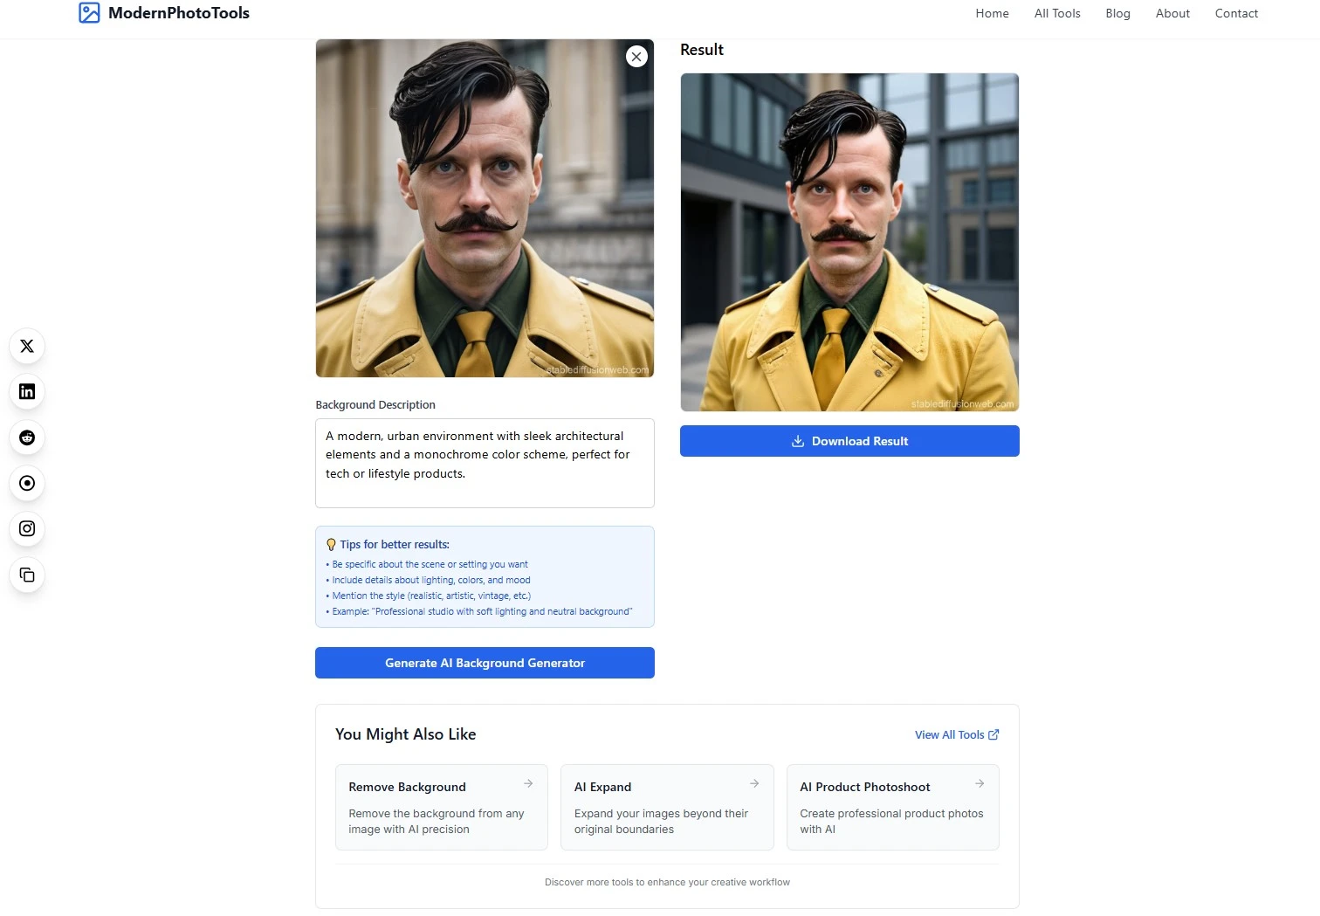Open the Home menu item
This screenshot has width=1320, height=916.
[992, 13]
